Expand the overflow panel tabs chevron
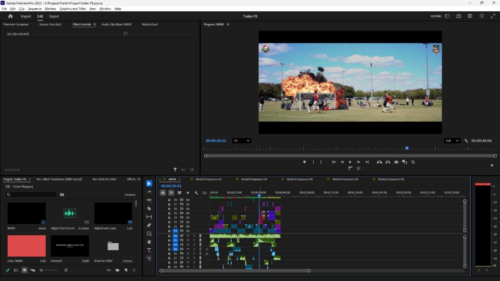The height and width of the screenshot is (281, 500). 139,179
